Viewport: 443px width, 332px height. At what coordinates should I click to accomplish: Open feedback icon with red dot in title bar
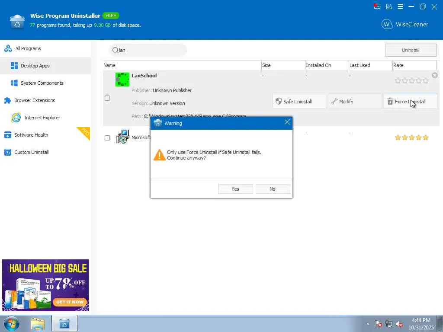click(x=377, y=6)
